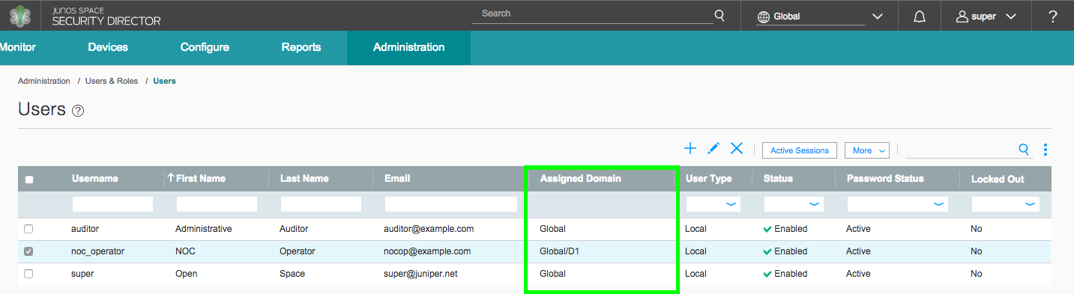Go to Administration breadcrumb link
Screen dimensions: 1074x294
point(44,81)
